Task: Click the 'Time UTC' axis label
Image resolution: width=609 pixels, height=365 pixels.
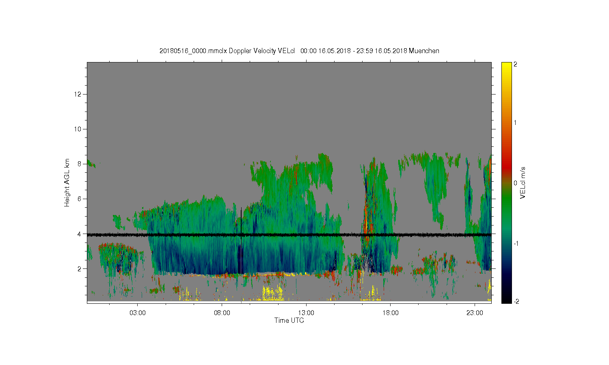Action: click(289, 320)
